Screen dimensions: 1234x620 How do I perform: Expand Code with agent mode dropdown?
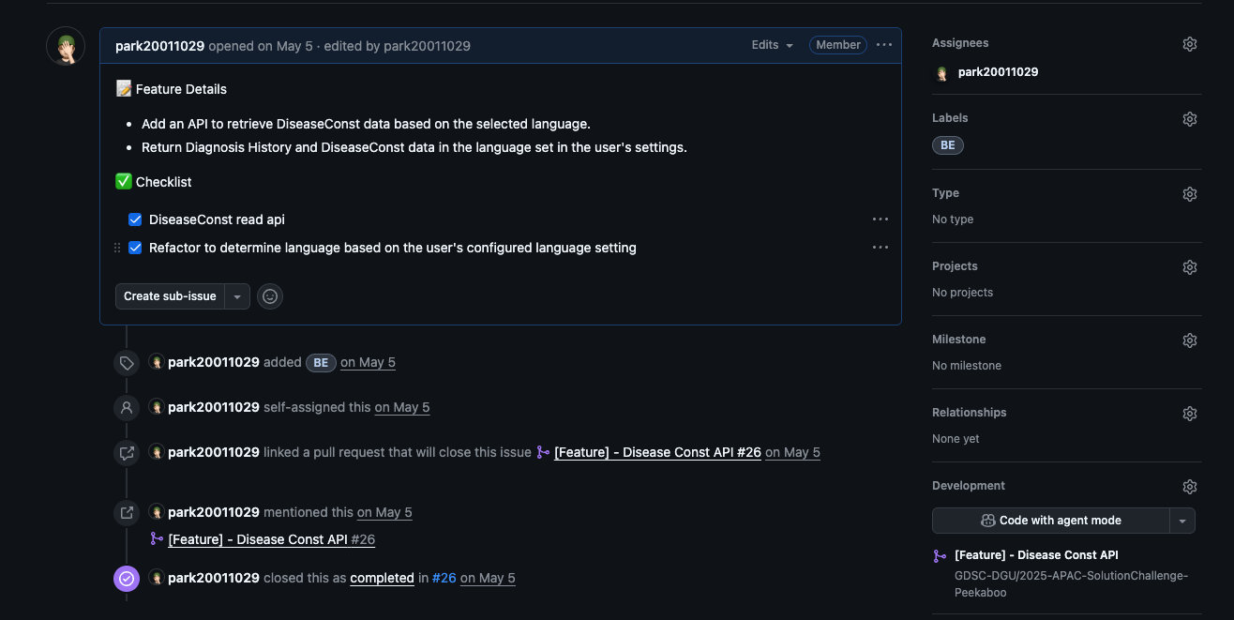[x=1182, y=521]
